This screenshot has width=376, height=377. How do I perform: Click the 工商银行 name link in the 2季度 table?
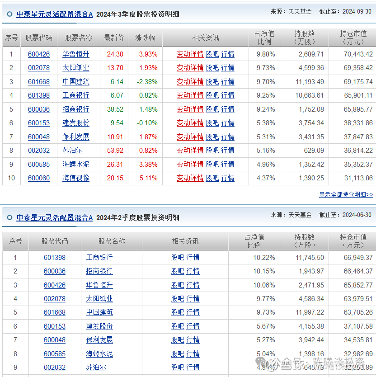(99, 258)
